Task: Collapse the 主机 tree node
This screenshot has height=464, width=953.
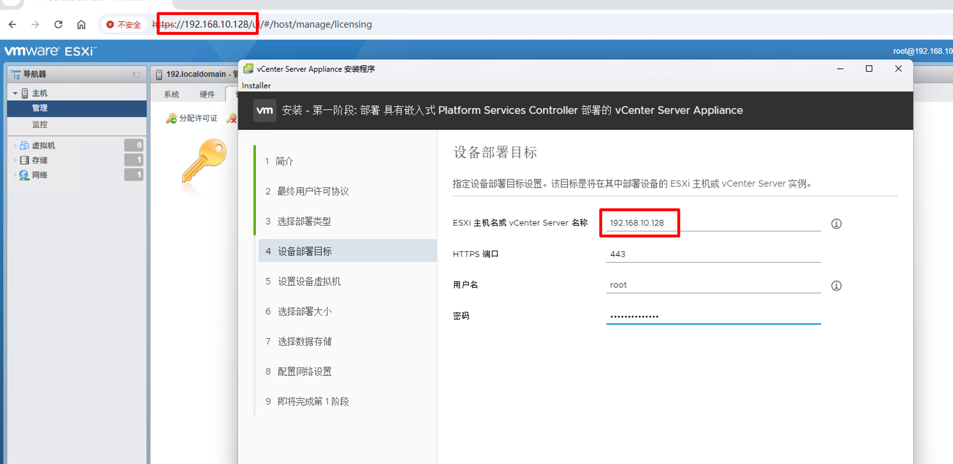Action: [15, 93]
